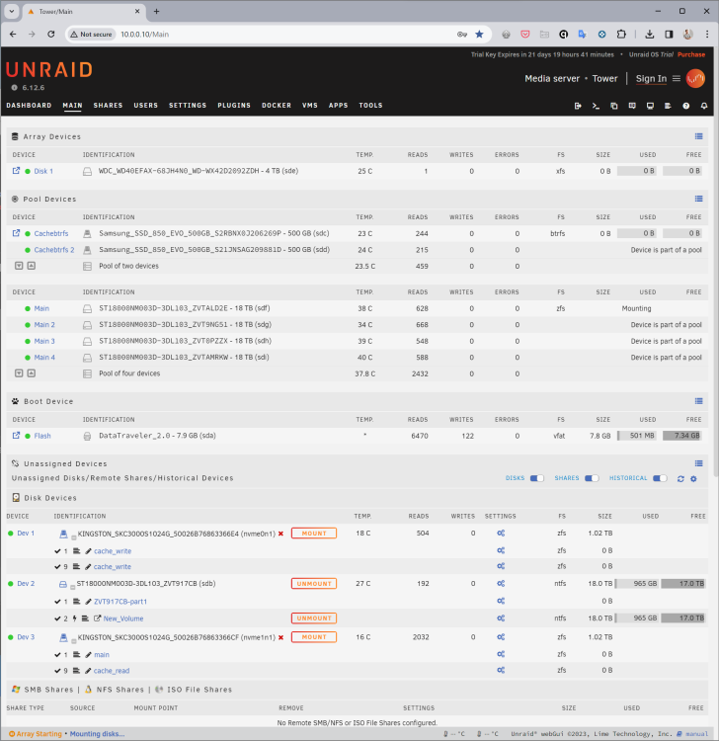Open Disk 1 browse icon

tap(16, 171)
